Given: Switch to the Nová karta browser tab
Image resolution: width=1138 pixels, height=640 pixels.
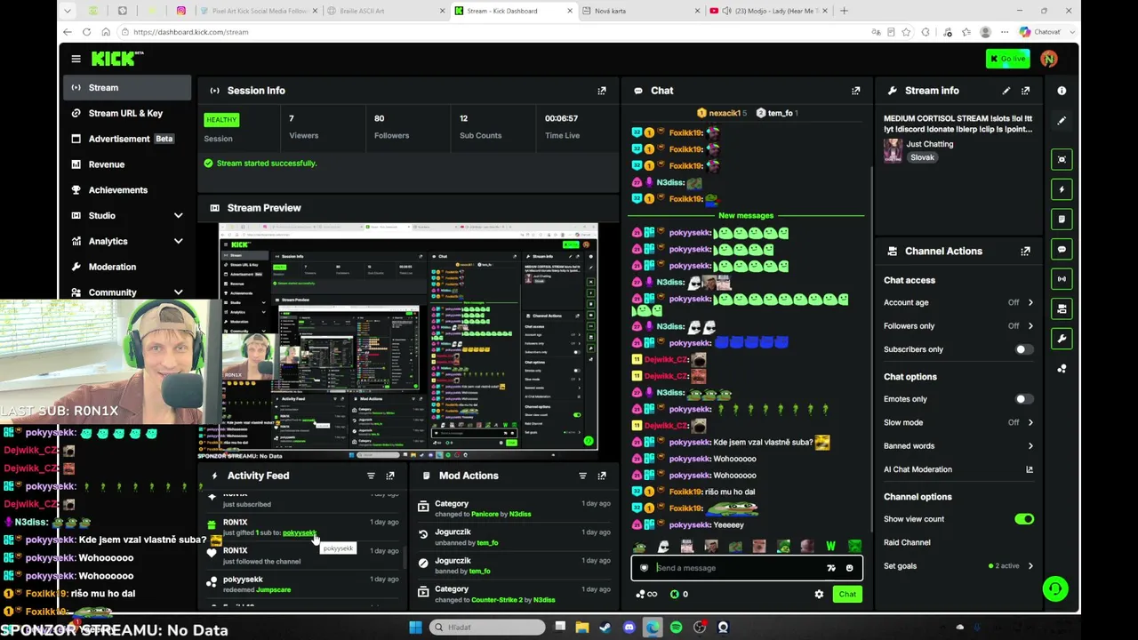Looking at the screenshot, I should 638,11.
